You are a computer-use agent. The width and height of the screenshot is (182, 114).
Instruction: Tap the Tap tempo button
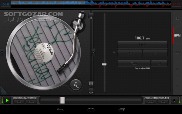click(x=134, y=63)
